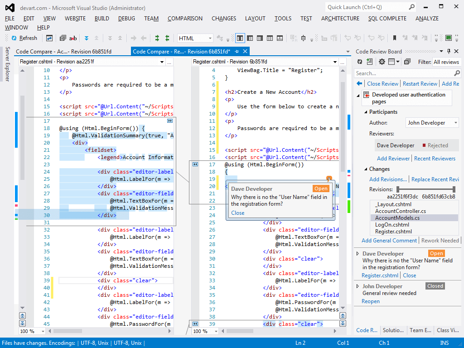Open the HTML language dropdown
The height and width of the screenshot is (348, 464).
click(210, 39)
